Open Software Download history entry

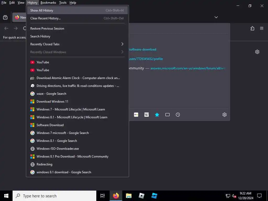click(77, 125)
